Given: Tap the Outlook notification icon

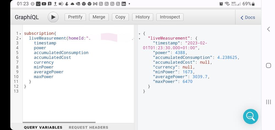Looking at the screenshot, I should 78,4.
